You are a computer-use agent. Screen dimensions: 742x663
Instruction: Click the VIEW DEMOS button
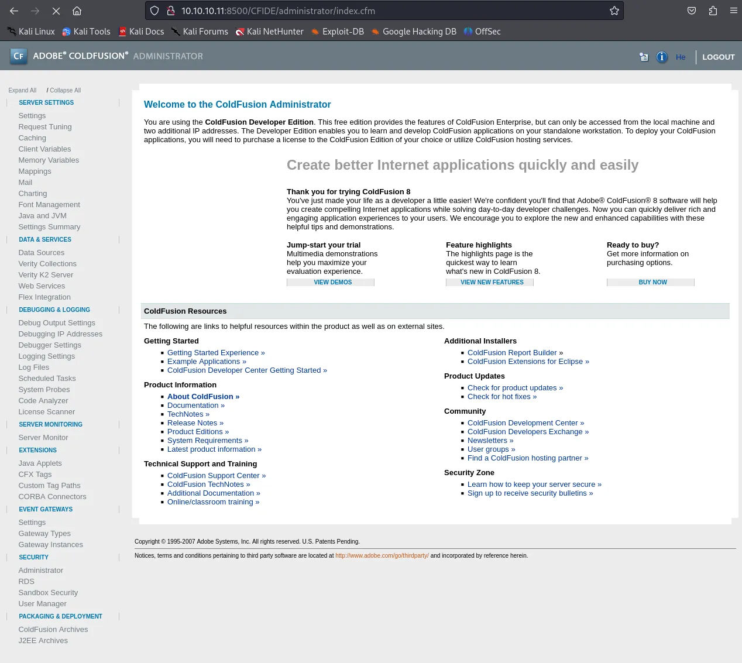[x=331, y=282]
